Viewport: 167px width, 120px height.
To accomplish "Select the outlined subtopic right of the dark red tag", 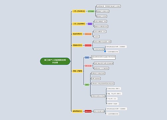I will click(x=99, y=111).
